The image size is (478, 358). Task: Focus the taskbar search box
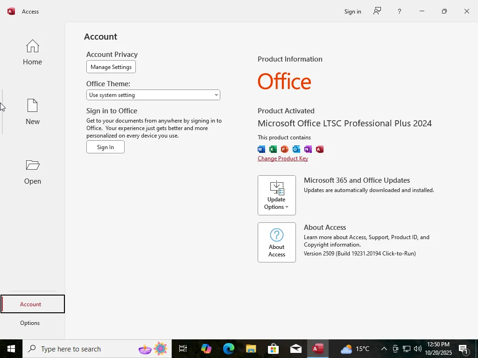click(97, 349)
